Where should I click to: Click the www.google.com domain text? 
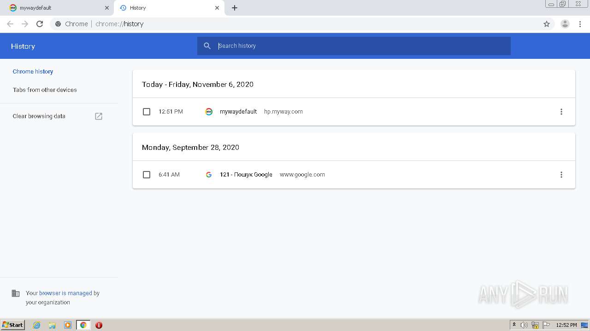pyautogui.click(x=302, y=175)
